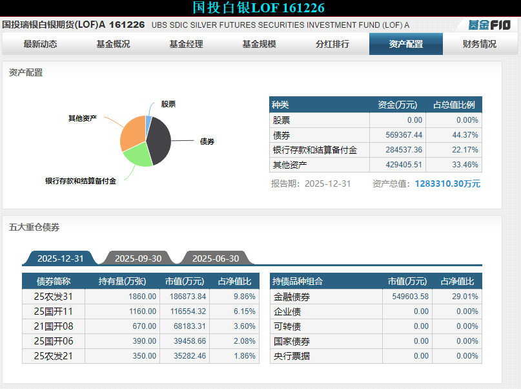The height and width of the screenshot is (389, 521).
Task: Click the 五大重仓债券 section heading
Action: (x=34, y=227)
